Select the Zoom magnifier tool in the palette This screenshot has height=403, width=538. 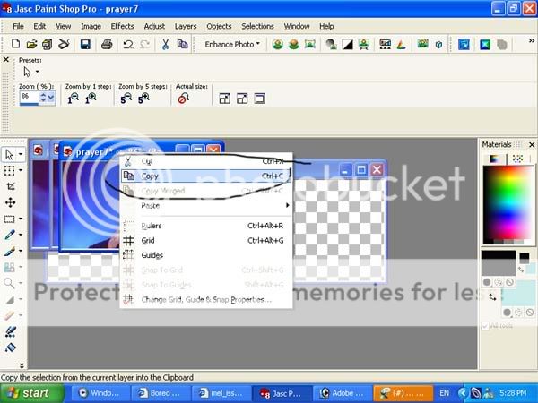coord(9,283)
